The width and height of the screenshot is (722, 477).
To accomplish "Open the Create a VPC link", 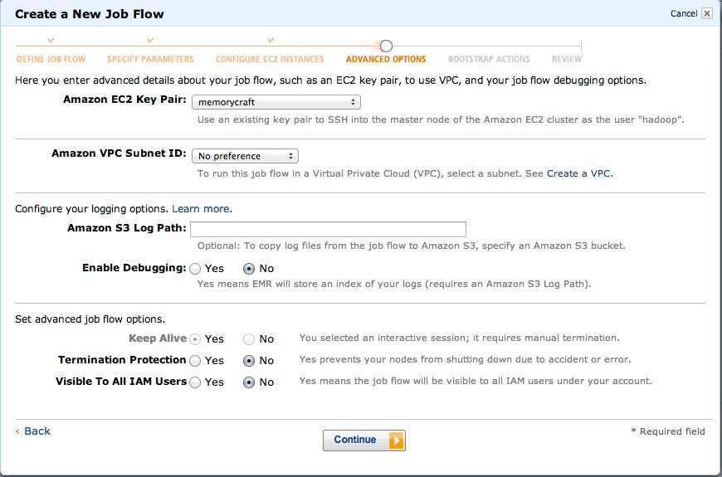I will [579, 174].
